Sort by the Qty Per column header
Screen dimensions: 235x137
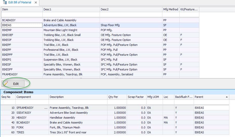click(117, 97)
